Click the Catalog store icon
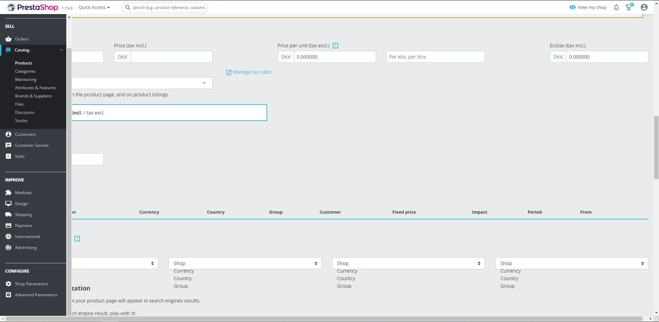Image resolution: width=659 pixels, height=322 pixels. [x=8, y=50]
